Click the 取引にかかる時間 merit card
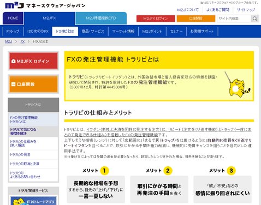This screenshot has width=261, height=205. [x=159, y=189]
